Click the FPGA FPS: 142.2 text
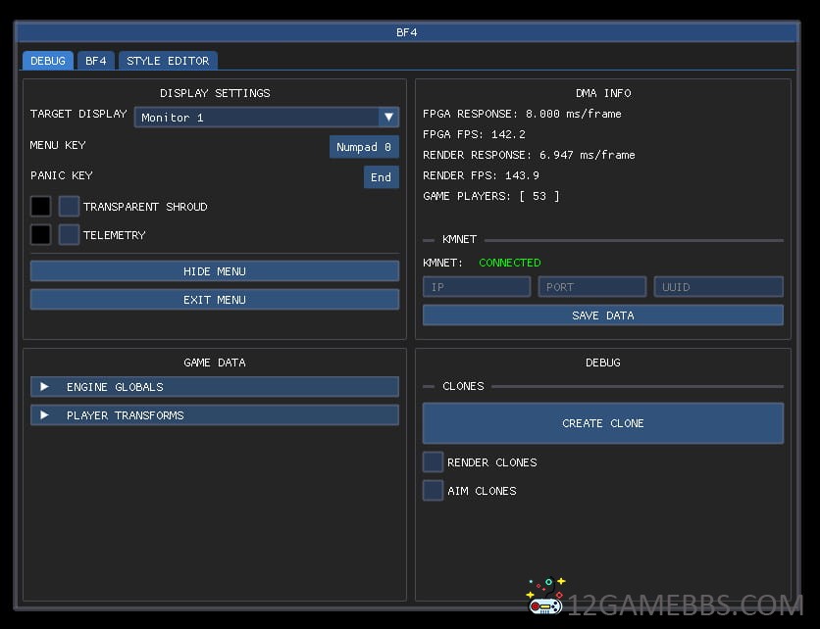This screenshot has width=820, height=629. (x=474, y=134)
